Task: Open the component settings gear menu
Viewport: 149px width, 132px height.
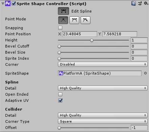Action: 146,3
